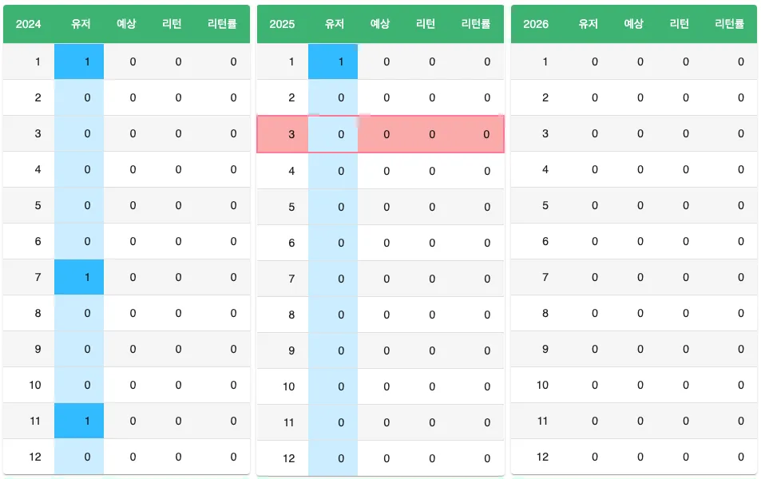The width and height of the screenshot is (761, 479).
Task: Click the 2024 table year header
Action: (29, 24)
